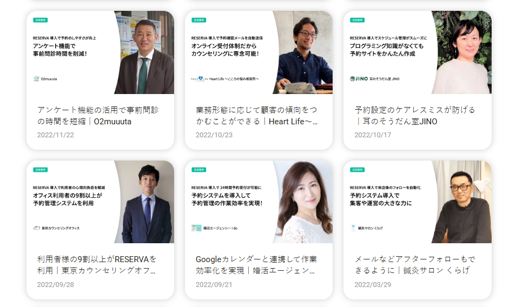Click the 2022/11/22 date on first card

(55, 135)
